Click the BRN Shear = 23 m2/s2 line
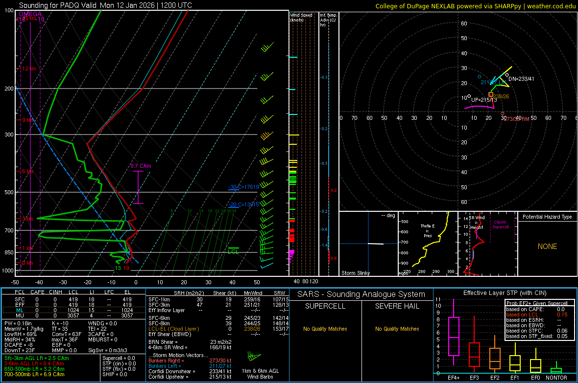This screenshot has width=578, height=383. click(190, 342)
